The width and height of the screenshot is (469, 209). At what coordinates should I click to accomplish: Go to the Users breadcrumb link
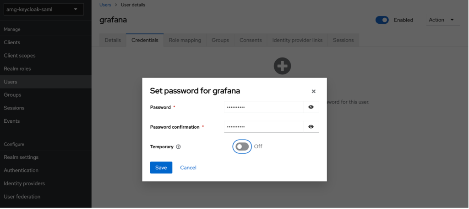coord(105,5)
